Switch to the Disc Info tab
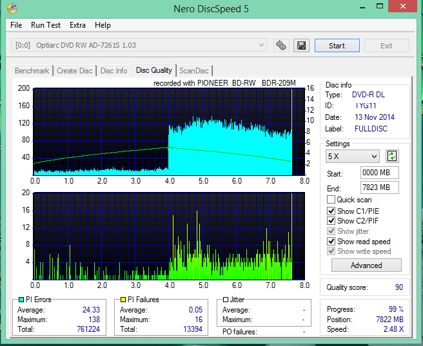The image size is (423, 346). (x=114, y=71)
